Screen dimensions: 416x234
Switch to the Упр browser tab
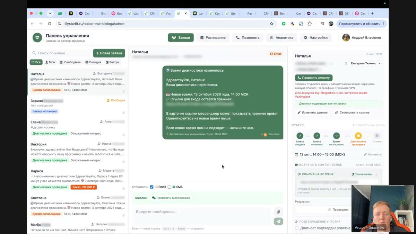point(166,13)
